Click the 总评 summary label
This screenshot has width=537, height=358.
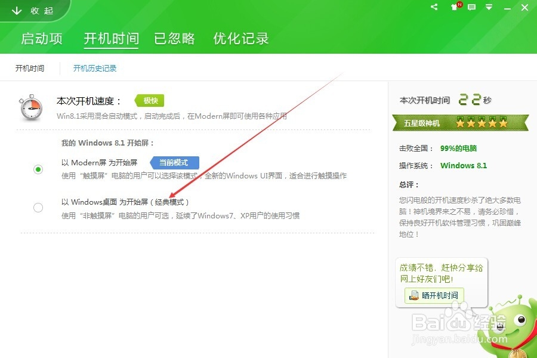tap(409, 184)
